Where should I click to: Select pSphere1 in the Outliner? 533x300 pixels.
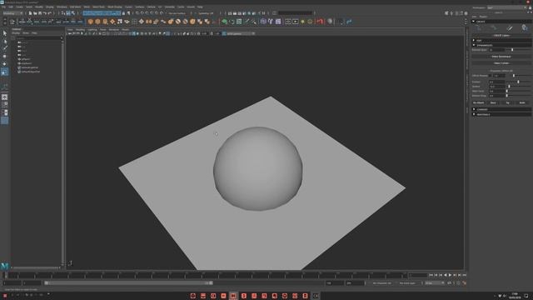point(26,63)
